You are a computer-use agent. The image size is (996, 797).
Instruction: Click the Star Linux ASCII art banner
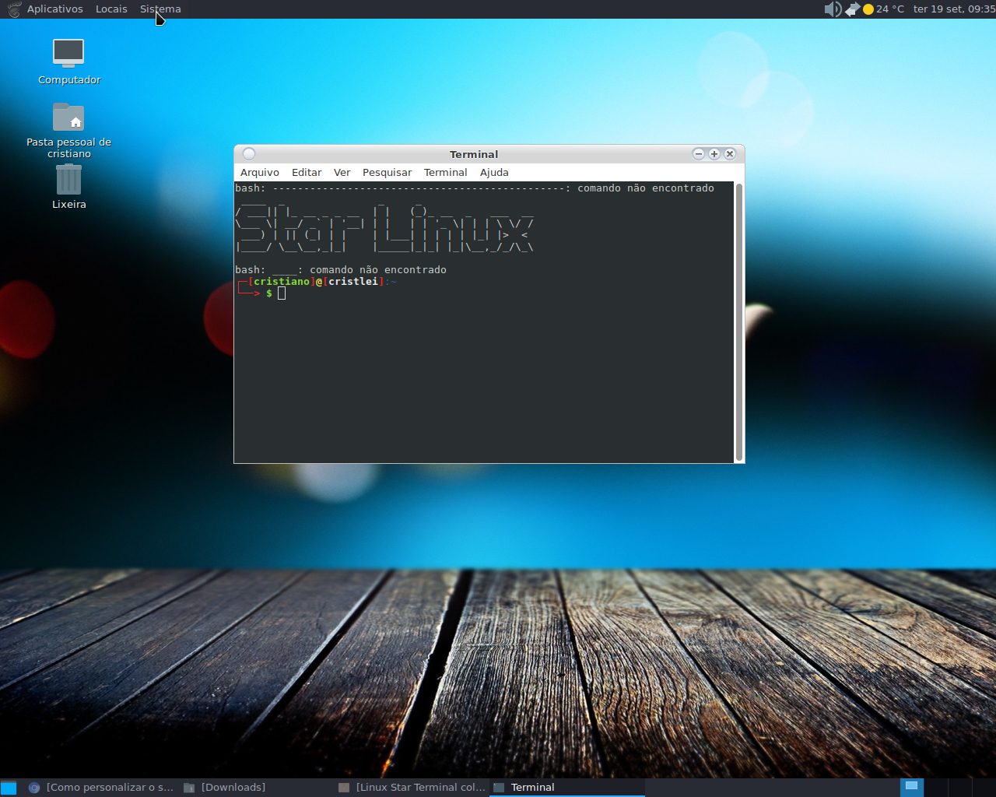coord(384,229)
